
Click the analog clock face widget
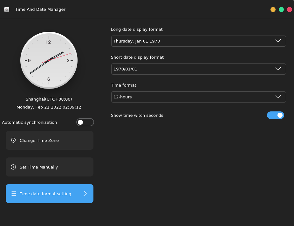pos(49,60)
